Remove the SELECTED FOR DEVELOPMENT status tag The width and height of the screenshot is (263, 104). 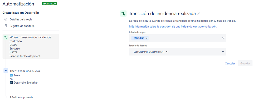(167, 52)
